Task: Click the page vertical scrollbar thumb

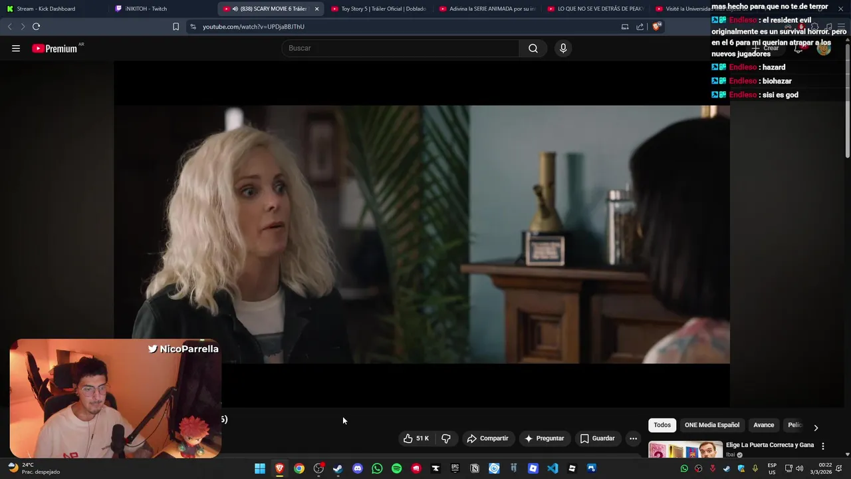Action: [x=848, y=100]
